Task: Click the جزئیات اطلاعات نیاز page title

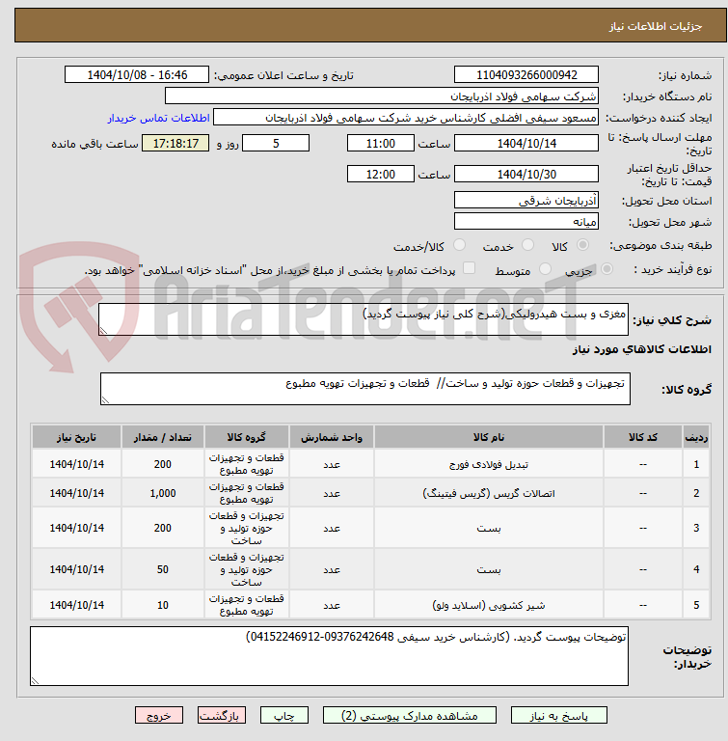Action: click(655, 26)
